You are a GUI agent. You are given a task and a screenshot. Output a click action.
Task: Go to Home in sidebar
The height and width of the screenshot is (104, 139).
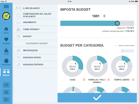click(6, 30)
